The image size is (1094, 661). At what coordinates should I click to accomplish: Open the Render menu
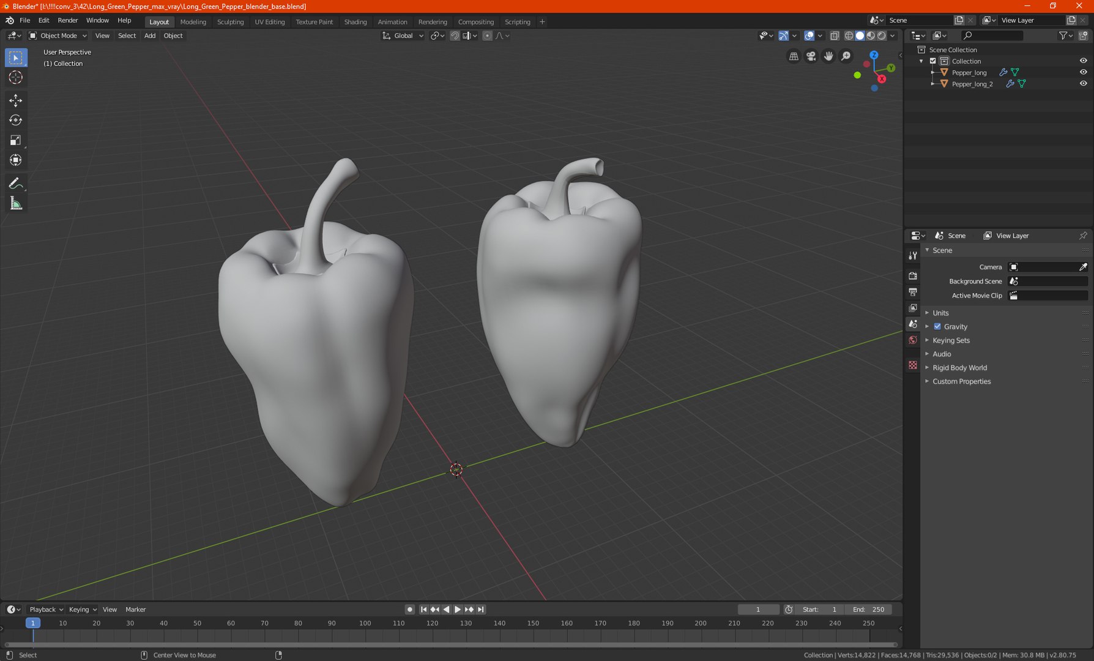(67, 20)
